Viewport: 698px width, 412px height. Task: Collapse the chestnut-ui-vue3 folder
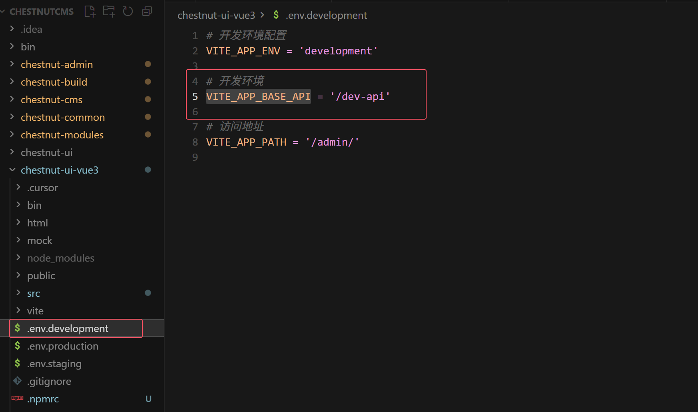click(12, 170)
